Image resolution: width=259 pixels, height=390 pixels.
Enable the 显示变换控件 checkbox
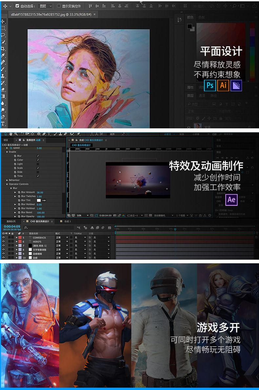[59, 6]
